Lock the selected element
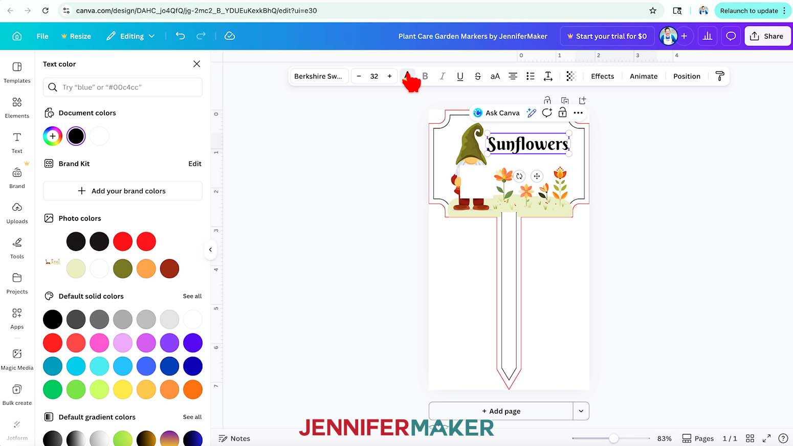This screenshot has width=793, height=446. (x=562, y=113)
